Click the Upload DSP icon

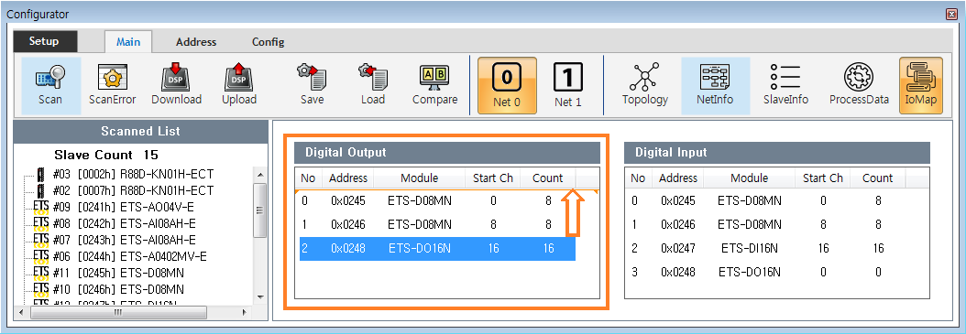point(239,85)
